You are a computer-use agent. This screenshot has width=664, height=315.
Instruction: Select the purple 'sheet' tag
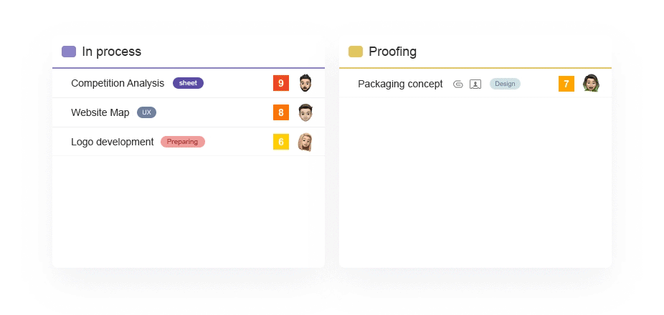[188, 83]
